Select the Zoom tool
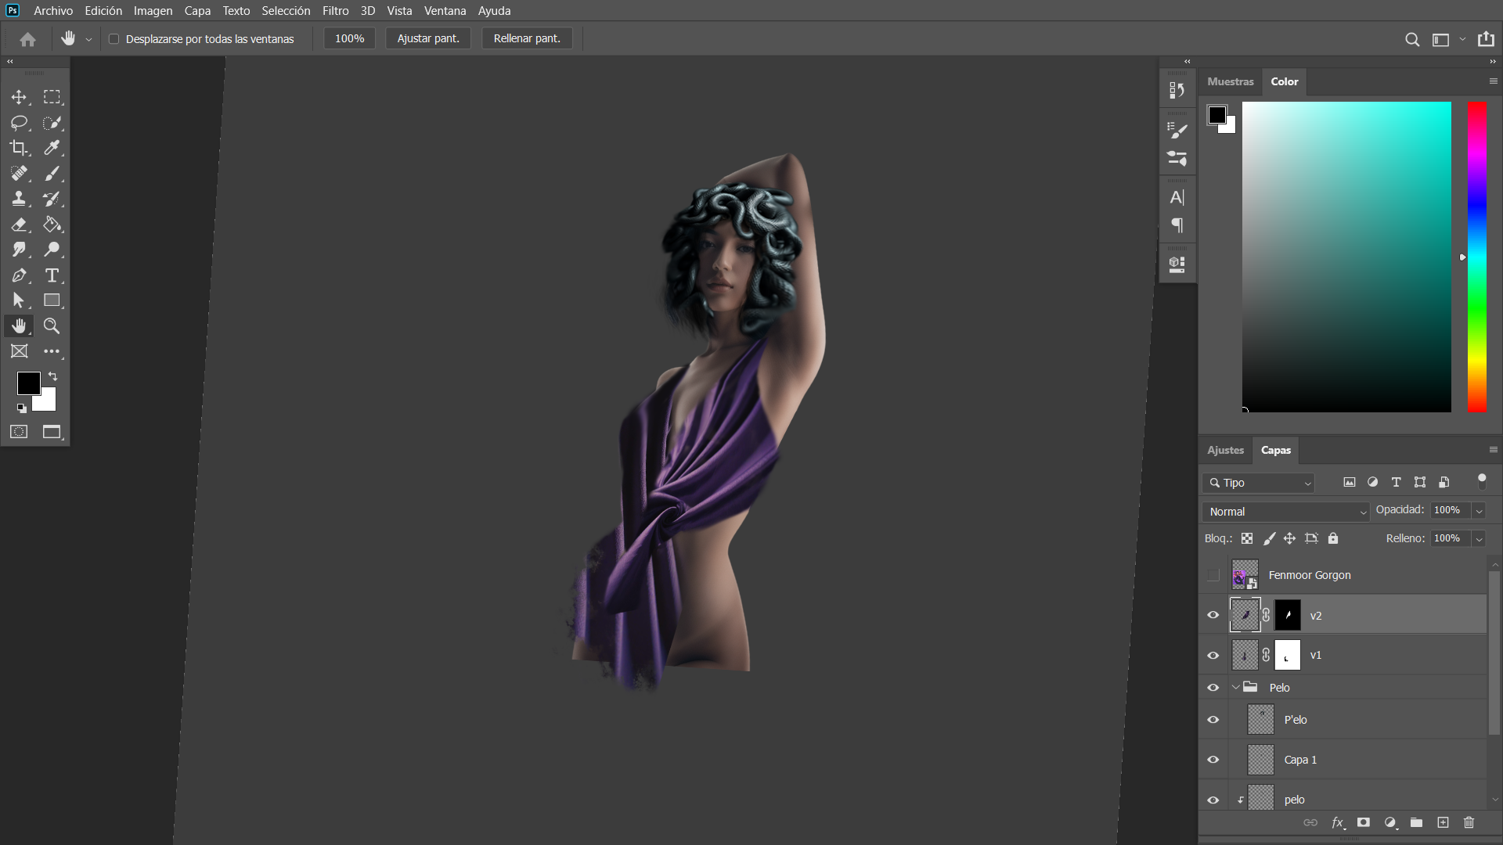The height and width of the screenshot is (845, 1503). [x=52, y=326]
